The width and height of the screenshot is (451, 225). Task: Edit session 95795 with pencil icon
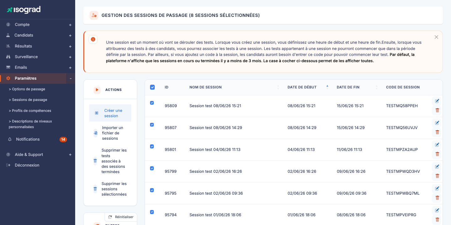click(x=437, y=188)
